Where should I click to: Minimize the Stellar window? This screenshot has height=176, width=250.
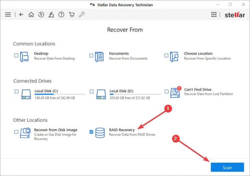(218, 5)
